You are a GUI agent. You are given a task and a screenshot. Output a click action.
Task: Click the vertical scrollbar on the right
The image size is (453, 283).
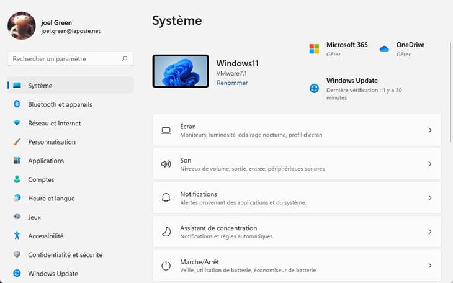tap(451, 92)
